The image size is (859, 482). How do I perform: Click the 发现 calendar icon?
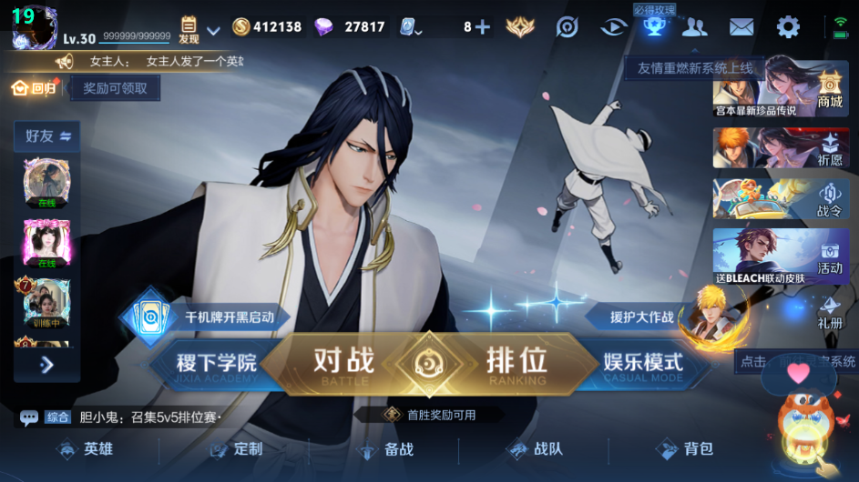189,30
